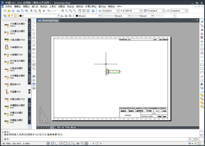Open the Layer Properties Manager icon
This screenshot has width=205, height=146.
pyautogui.click(x=5, y=16)
